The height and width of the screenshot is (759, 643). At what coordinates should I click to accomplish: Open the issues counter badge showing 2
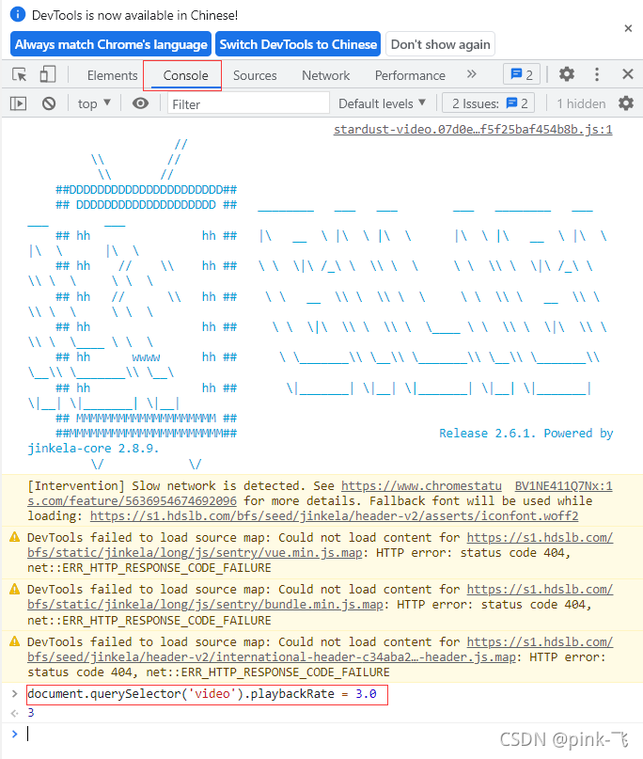click(x=522, y=74)
